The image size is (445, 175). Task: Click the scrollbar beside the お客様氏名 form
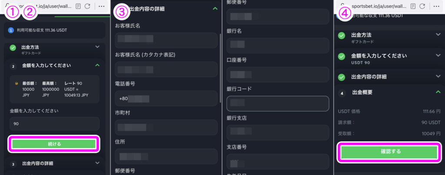tap(220, 68)
